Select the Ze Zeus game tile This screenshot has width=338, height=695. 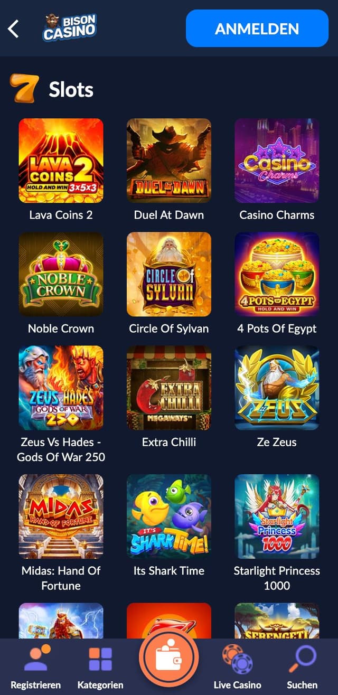click(x=277, y=388)
